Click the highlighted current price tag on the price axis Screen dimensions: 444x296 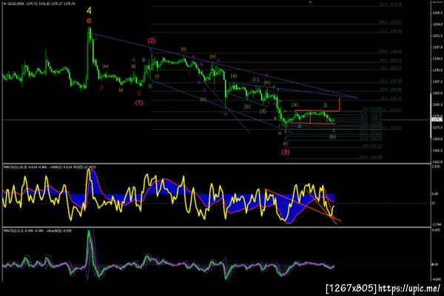437,120
